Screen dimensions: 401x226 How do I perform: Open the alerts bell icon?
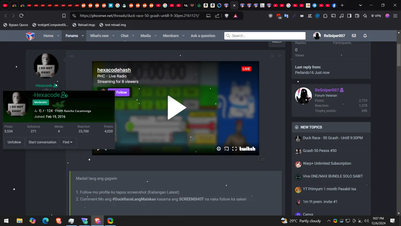pyautogui.click(x=365, y=36)
